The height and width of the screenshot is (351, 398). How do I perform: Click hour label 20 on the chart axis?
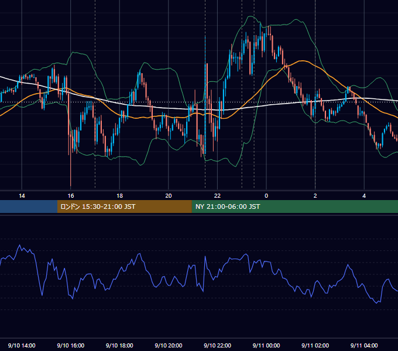[x=169, y=196]
